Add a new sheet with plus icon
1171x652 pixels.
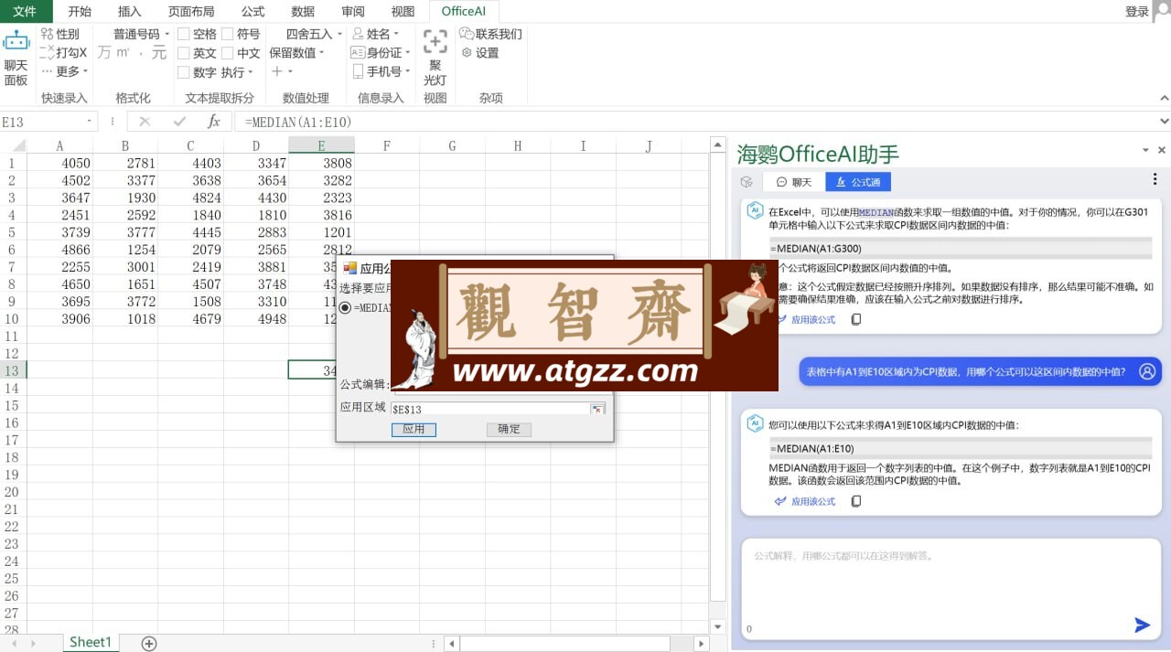pos(149,644)
